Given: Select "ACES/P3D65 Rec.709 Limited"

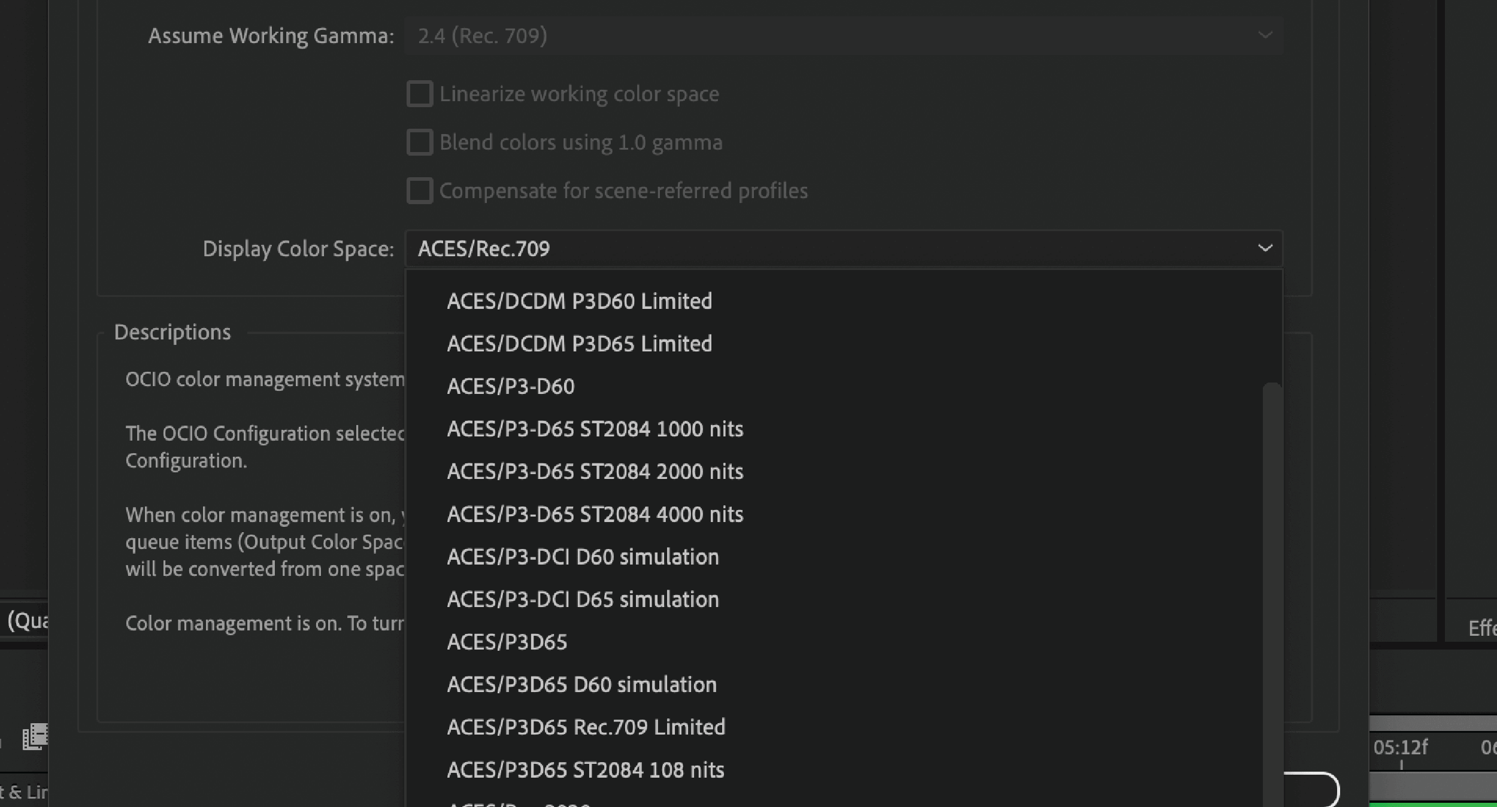Looking at the screenshot, I should 586,727.
